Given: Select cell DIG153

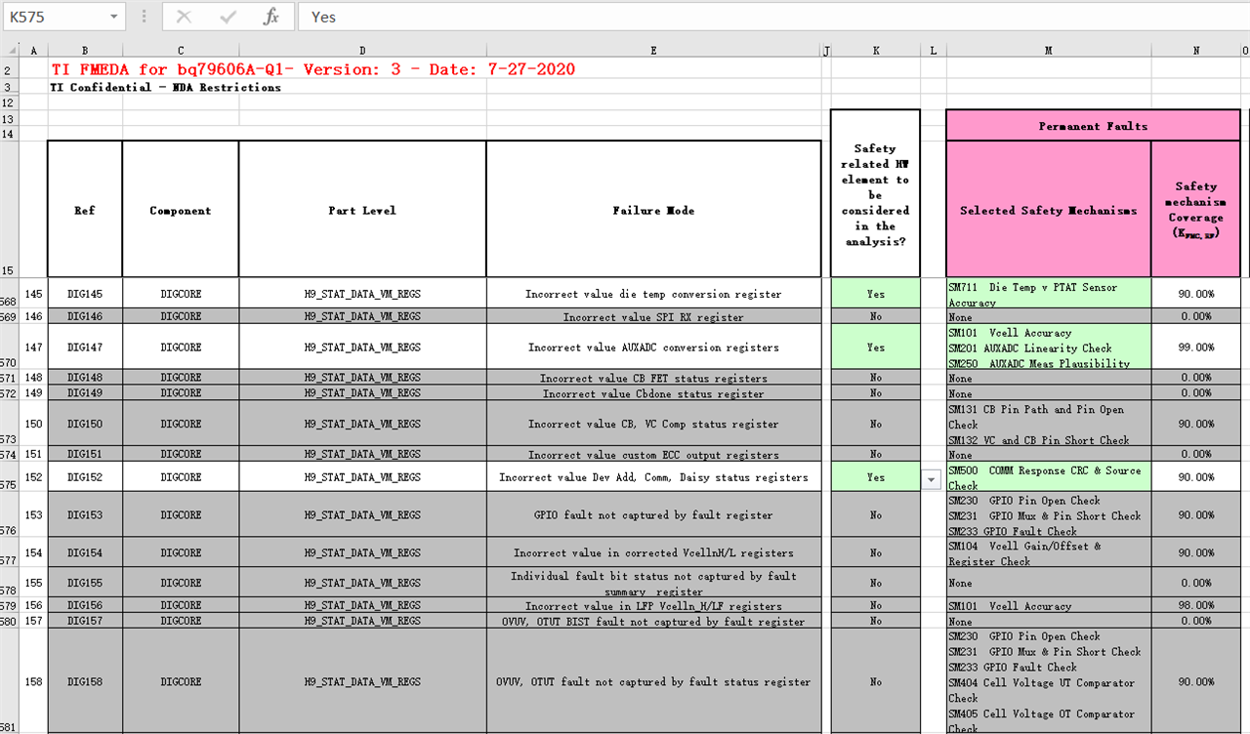Looking at the screenshot, I should click(x=85, y=514).
